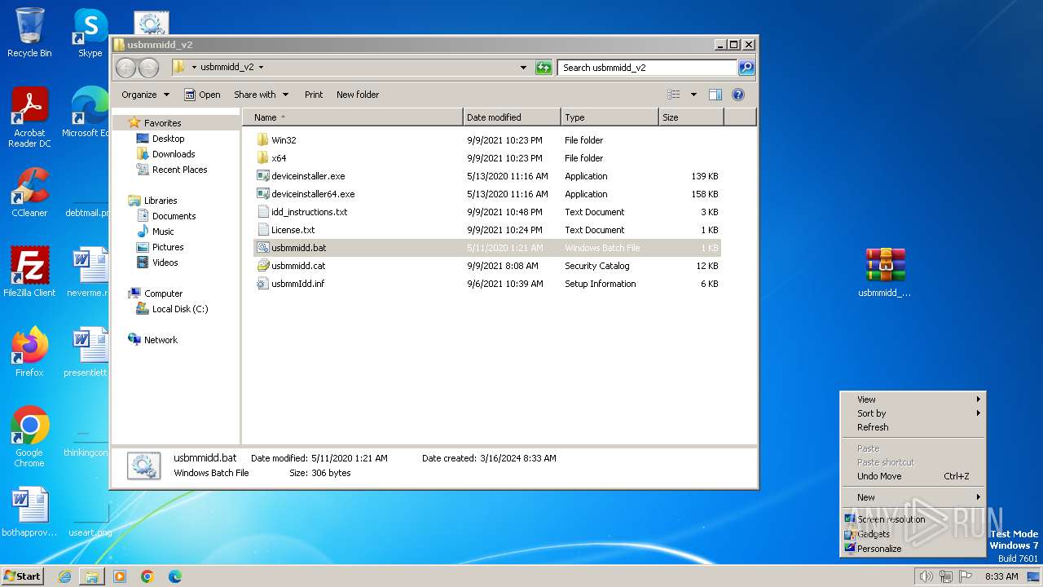This screenshot has height=587, width=1043.
Task: Choose Screen resolution in the context menu
Action: (x=913, y=519)
